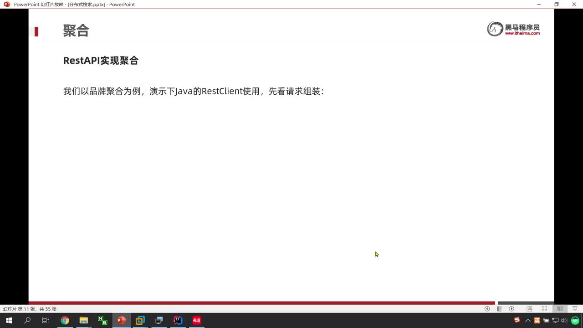Open battery status in system tray
583x328 pixels.
tap(546, 320)
